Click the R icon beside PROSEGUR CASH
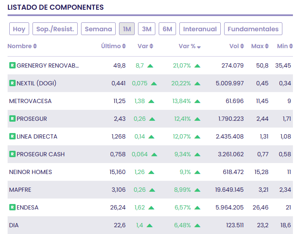The width and height of the screenshot is (298, 234). (12, 154)
